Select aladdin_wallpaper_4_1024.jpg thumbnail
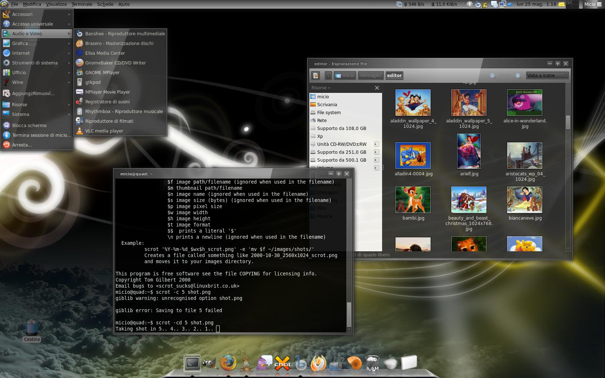This screenshot has width=605, height=378. tap(413, 103)
